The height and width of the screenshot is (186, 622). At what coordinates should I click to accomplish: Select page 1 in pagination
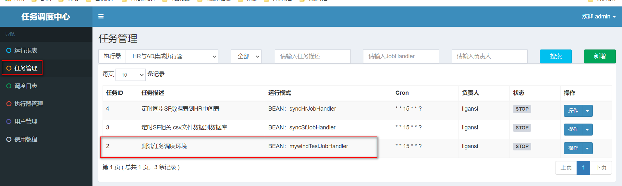click(583, 168)
